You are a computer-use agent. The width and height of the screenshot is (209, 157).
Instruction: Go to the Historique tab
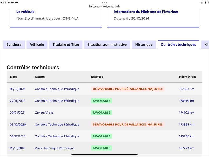pyautogui.click(x=144, y=44)
